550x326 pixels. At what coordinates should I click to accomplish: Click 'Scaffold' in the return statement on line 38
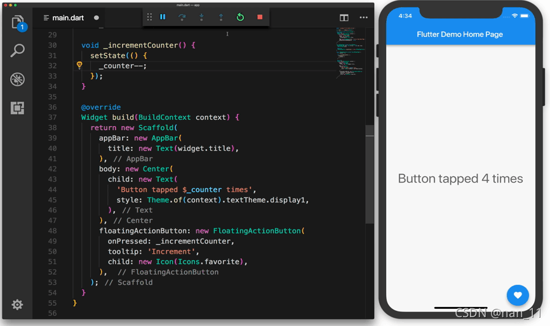(x=156, y=128)
